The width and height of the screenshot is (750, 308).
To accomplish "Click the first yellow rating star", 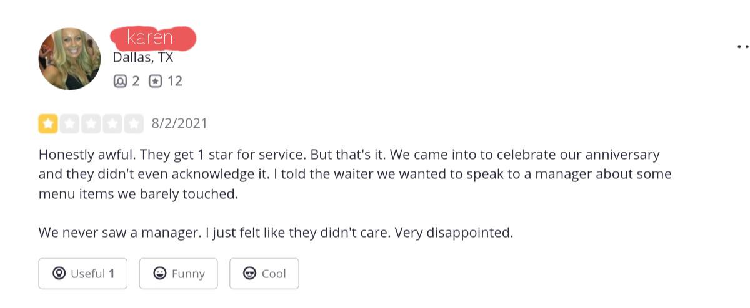I will point(48,123).
